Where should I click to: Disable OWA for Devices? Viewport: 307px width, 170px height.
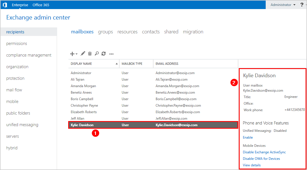[x=261, y=158]
